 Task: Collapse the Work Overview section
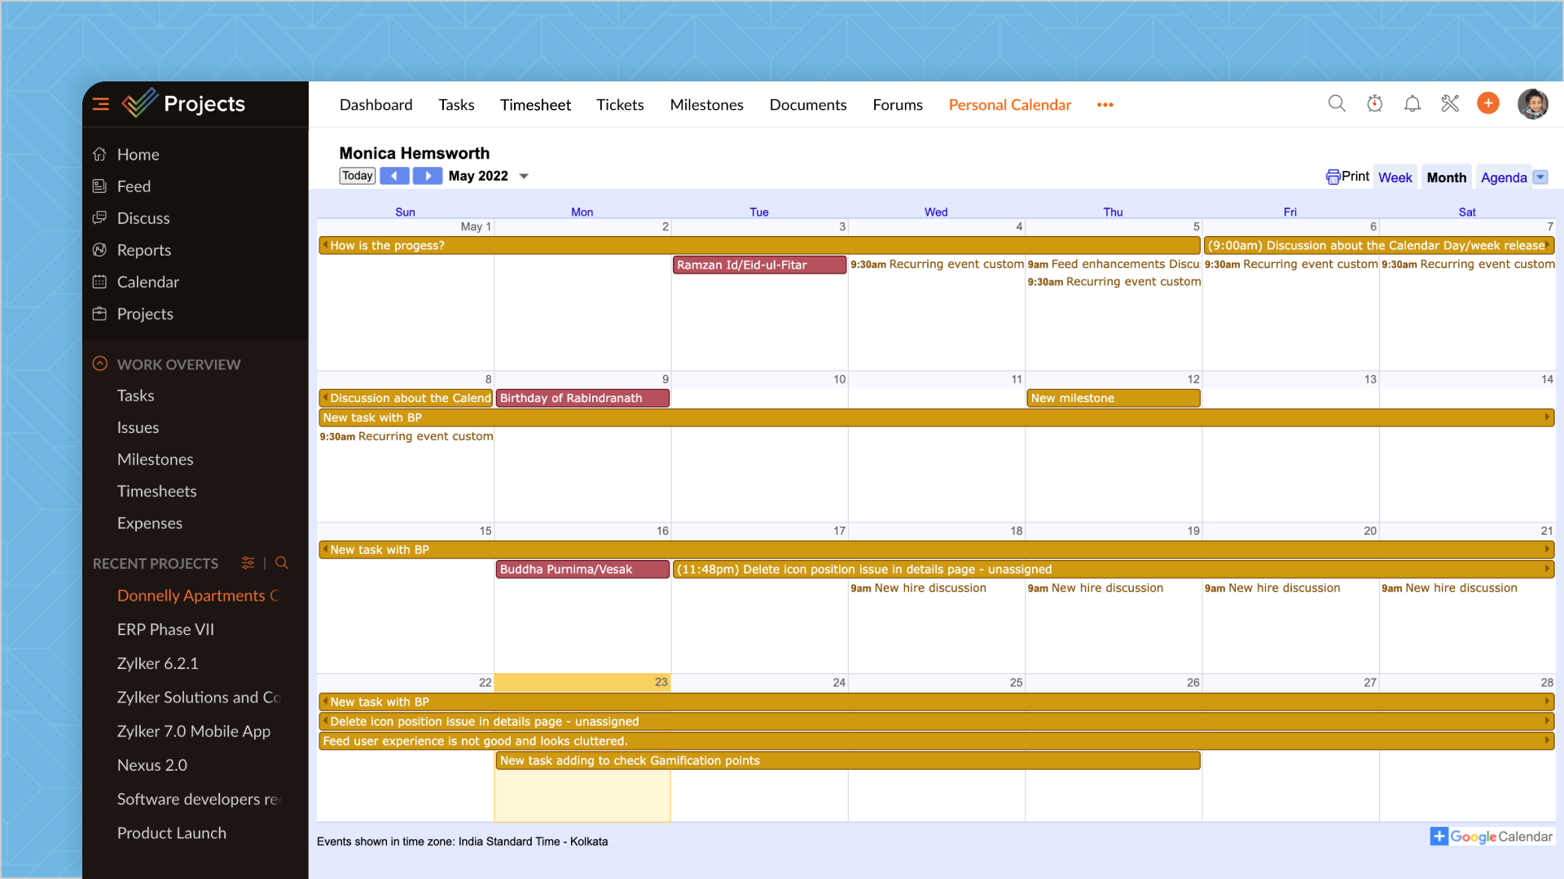pyautogui.click(x=100, y=364)
